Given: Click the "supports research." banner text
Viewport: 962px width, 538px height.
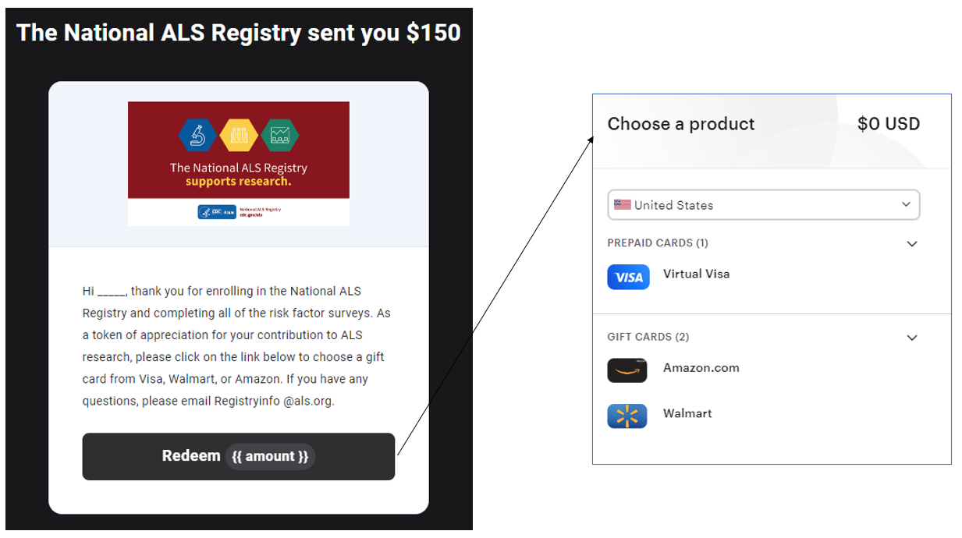Looking at the screenshot, I should tap(238, 182).
